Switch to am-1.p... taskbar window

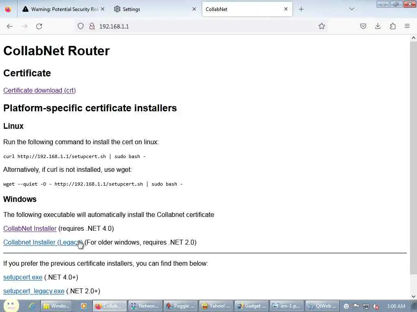coord(286,306)
